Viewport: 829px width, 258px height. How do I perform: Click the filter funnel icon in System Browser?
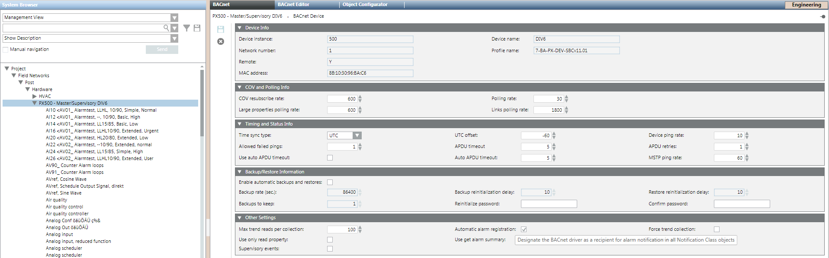pyautogui.click(x=186, y=28)
